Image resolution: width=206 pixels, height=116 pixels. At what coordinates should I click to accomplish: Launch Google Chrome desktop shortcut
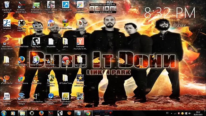coord(22,79)
